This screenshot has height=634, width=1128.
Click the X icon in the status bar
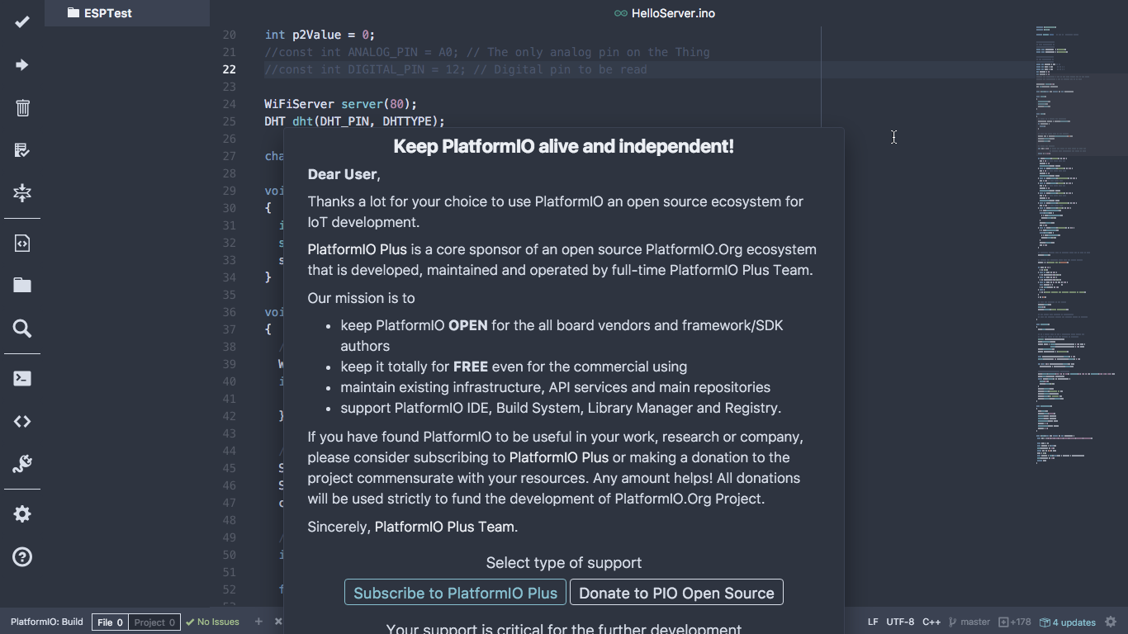click(x=278, y=622)
